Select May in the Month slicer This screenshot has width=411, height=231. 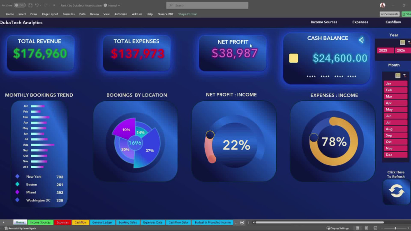point(395,110)
